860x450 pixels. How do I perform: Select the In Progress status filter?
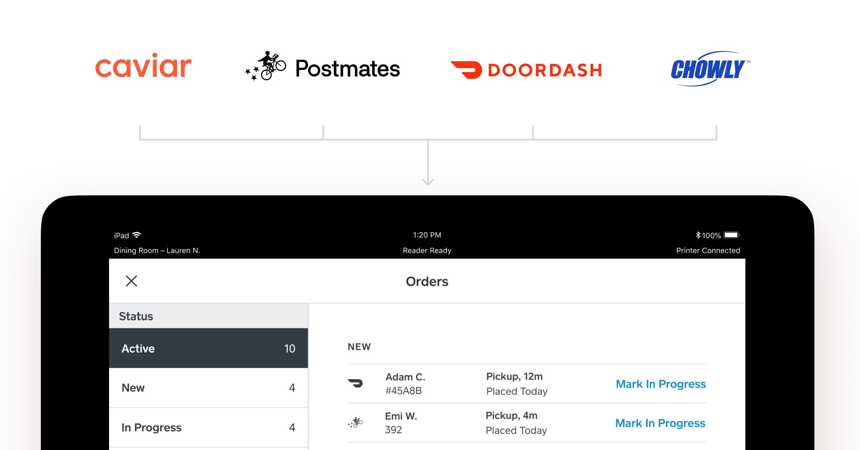(x=208, y=427)
